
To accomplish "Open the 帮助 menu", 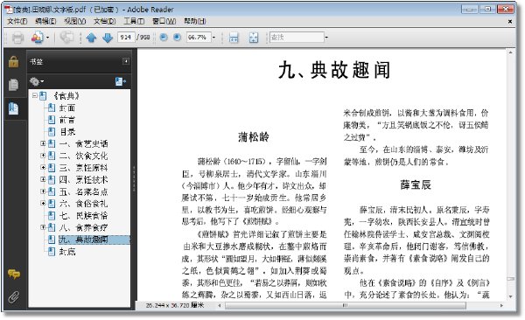I will (194, 21).
